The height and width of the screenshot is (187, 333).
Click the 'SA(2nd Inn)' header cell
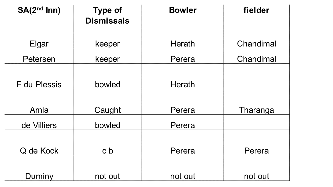39,11
